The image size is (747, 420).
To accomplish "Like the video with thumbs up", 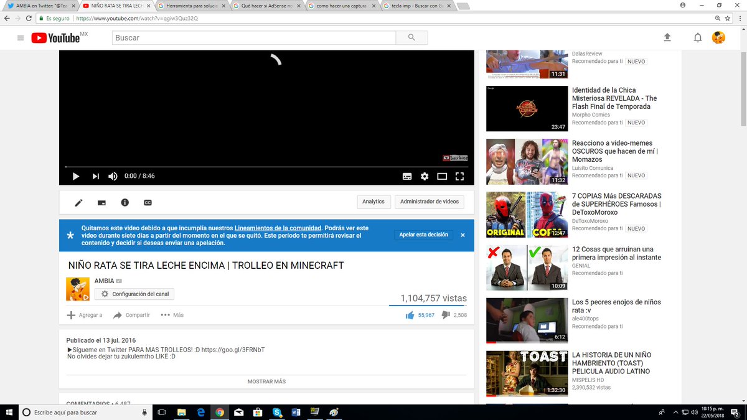I will coord(410,315).
